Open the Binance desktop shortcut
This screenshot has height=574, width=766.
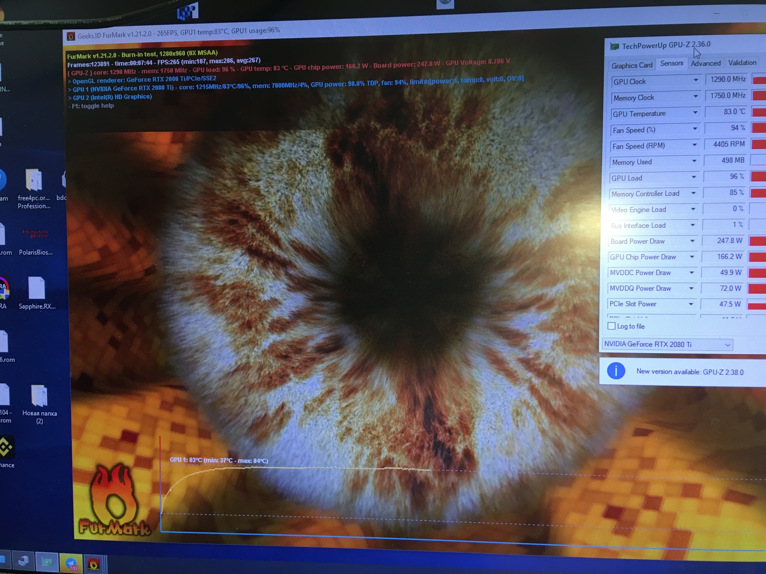pos(7,451)
